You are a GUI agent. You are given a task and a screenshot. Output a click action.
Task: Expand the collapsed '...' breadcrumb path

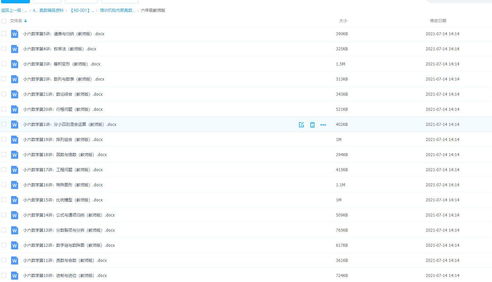(x=26, y=10)
